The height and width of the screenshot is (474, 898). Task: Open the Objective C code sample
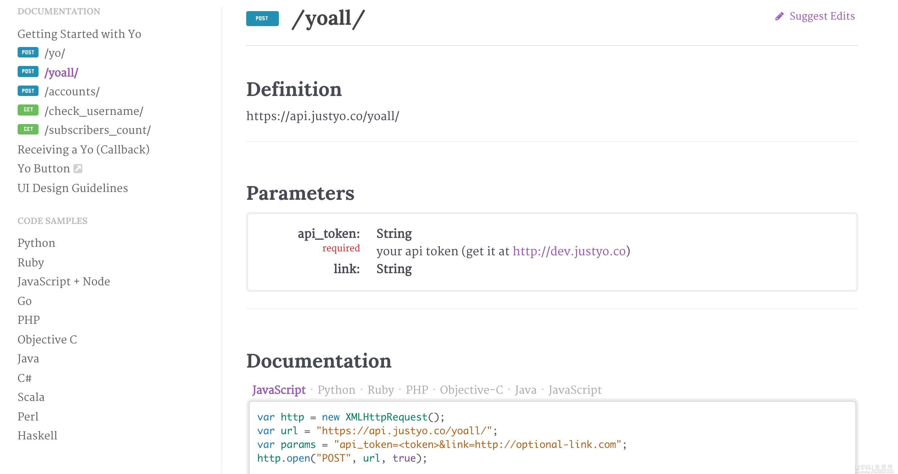47,340
